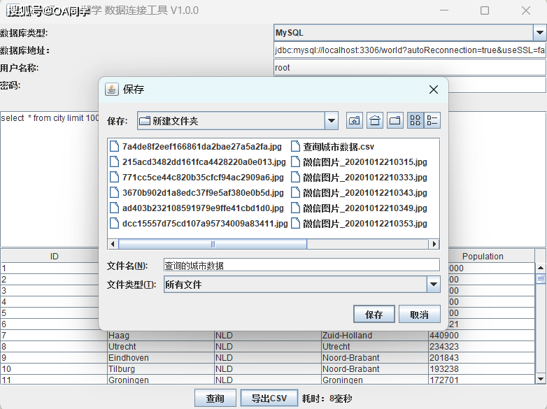Expand the 文件类型 dropdown
This screenshot has height=409, width=547.
pyautogui.click(x=433, y=285)
